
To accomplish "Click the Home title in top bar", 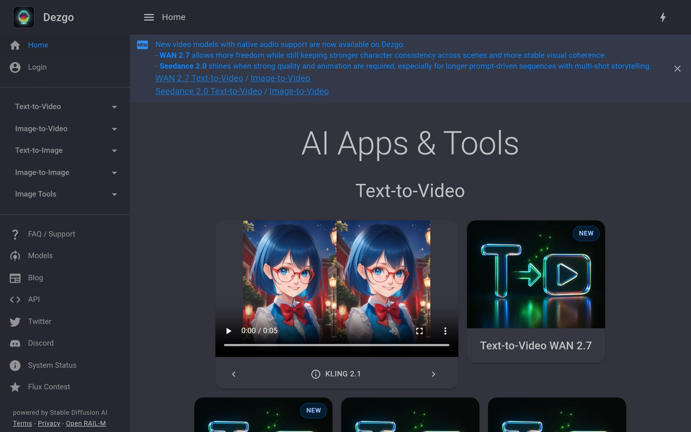I will click(174, 17).
